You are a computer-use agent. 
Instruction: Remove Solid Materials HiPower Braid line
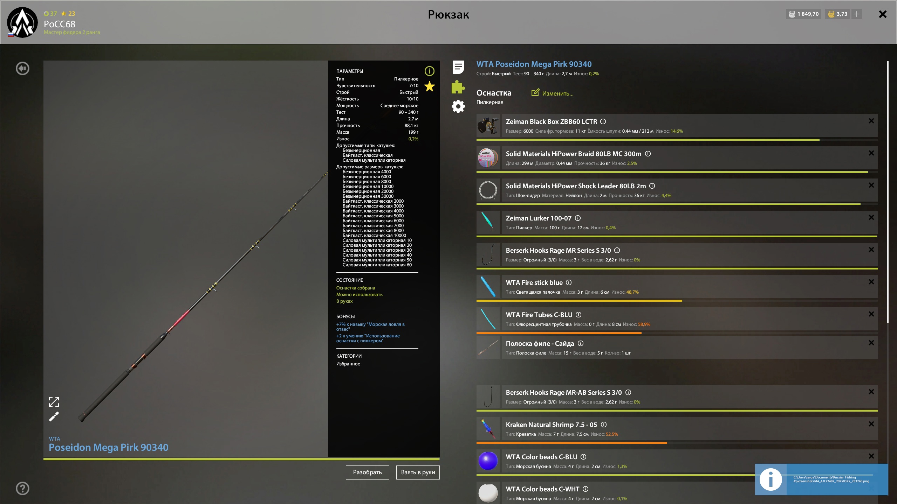(x=871, y=153)
